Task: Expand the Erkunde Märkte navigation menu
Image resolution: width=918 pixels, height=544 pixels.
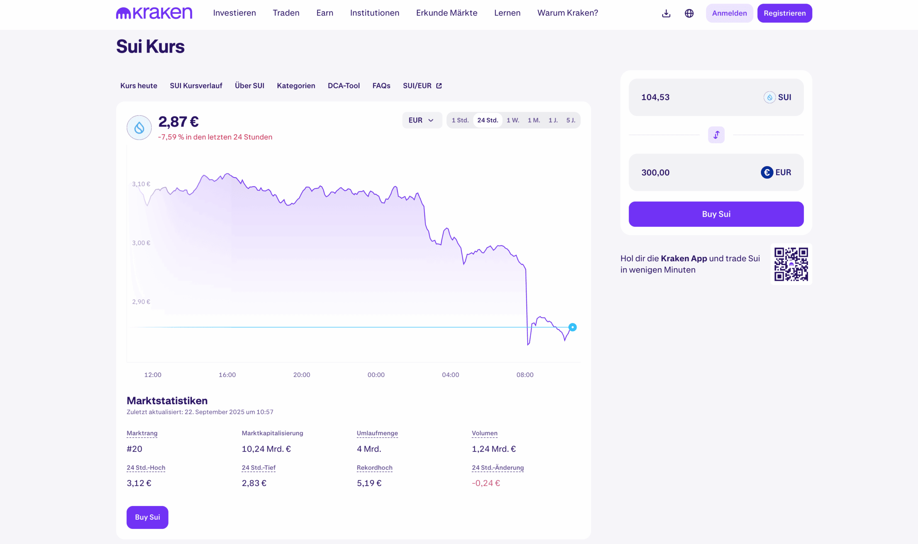Action: [x=446, y=13]
